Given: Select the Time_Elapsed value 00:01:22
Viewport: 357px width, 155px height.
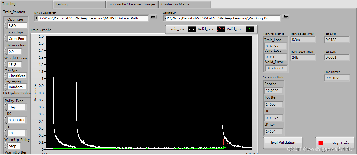Looking at the screenshot, I should (x=337, y=78).
